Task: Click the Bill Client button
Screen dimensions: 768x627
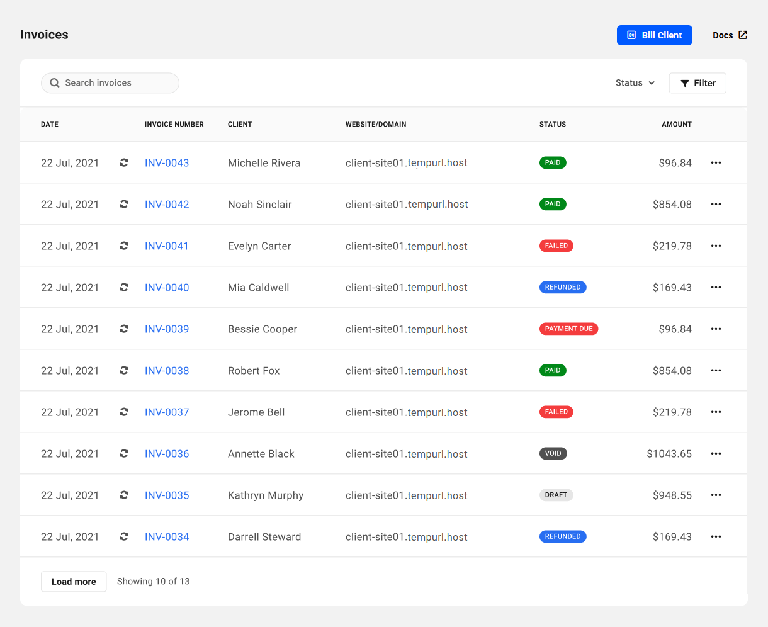Action: [654, 35]
